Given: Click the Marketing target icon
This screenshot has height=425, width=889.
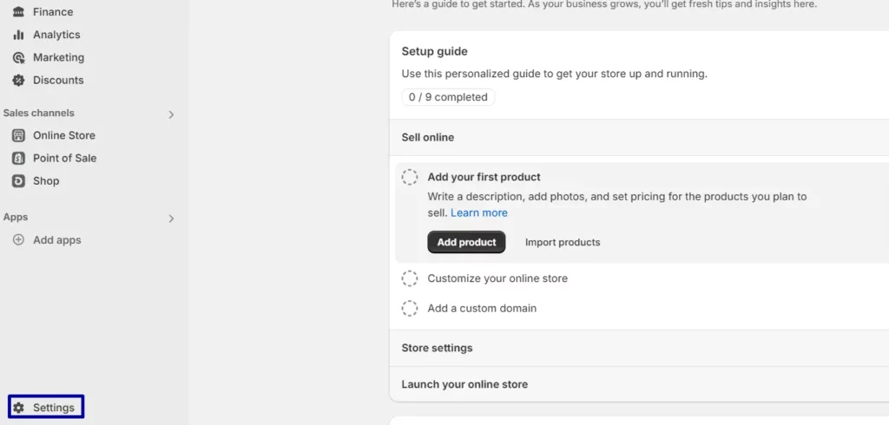Looking at the screenshot, I should tap(19, 57).
